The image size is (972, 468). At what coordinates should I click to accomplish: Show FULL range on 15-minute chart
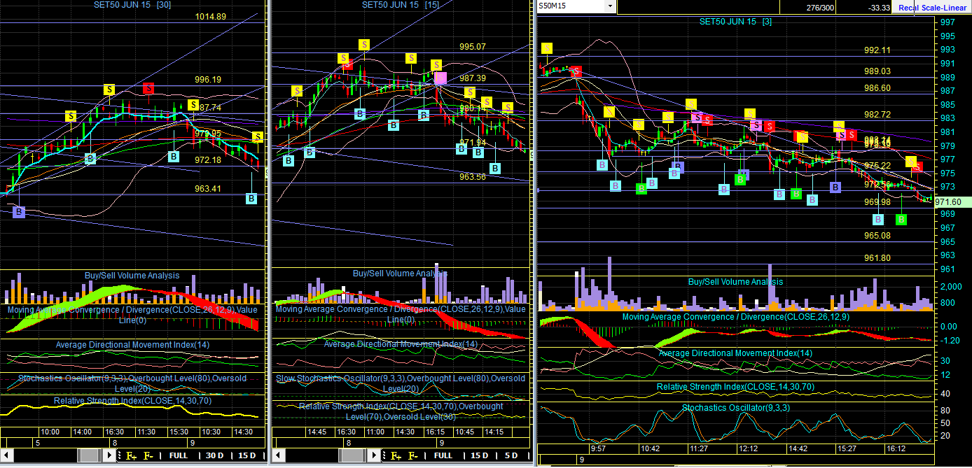point(443,455)
